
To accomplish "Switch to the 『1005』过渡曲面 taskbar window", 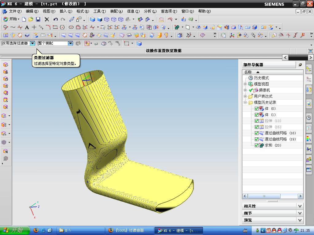I will [130, 230].
